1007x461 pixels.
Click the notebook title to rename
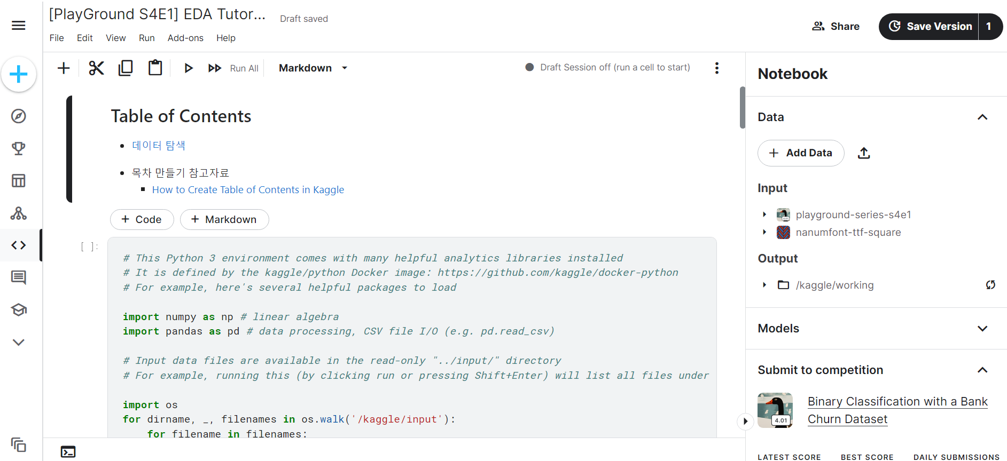158,14
